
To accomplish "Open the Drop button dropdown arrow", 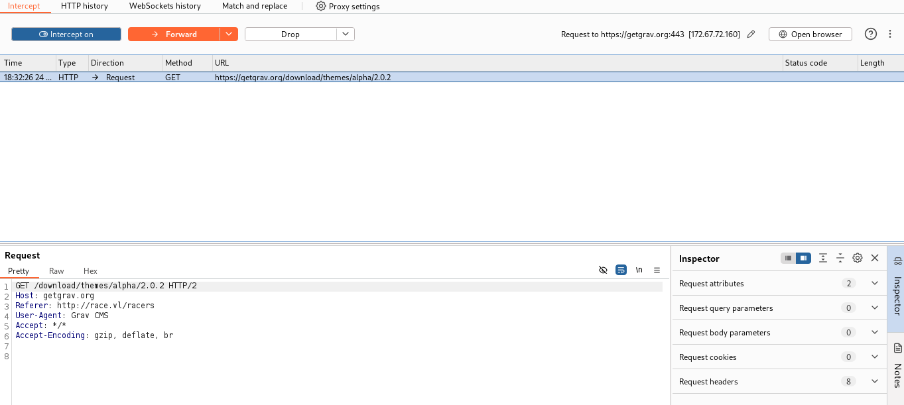I will [x=346, y=34].
